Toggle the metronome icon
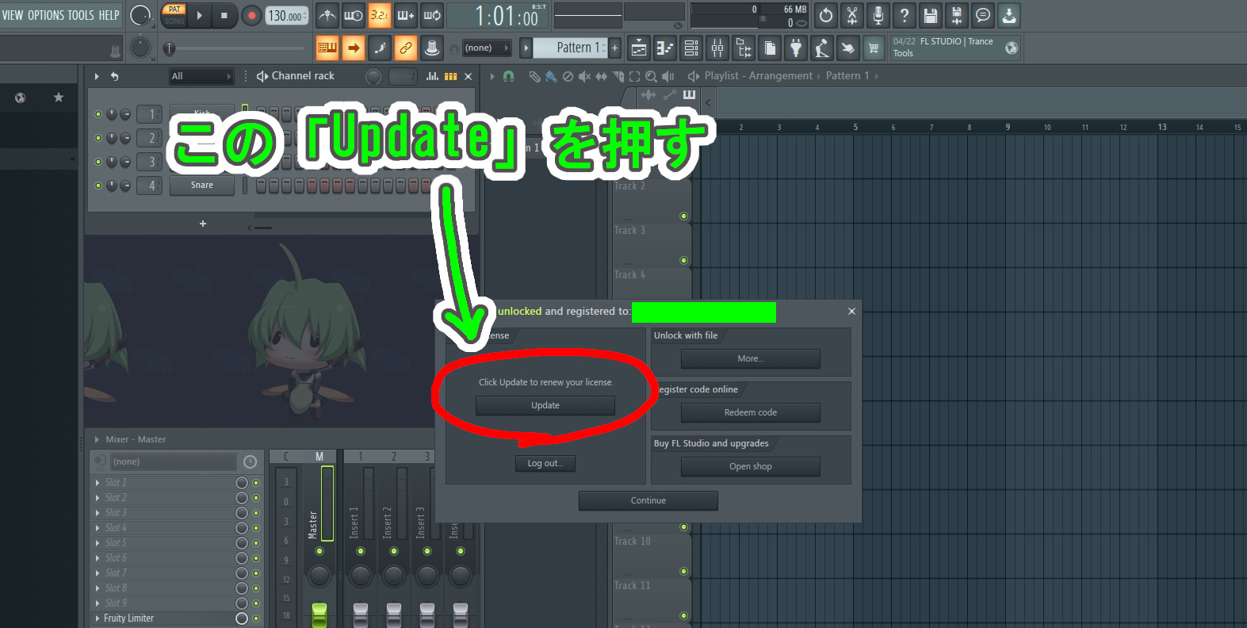This screenshot has height=628, width=1247. click(327, 15)
